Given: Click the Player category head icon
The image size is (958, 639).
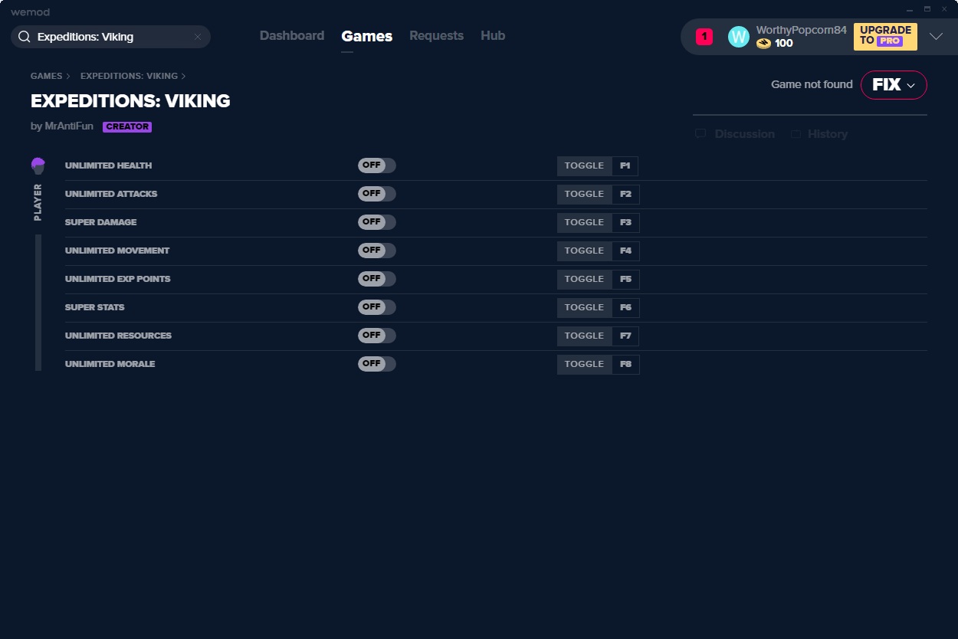Looking at the screenshot, I should [x=38, y=165].
